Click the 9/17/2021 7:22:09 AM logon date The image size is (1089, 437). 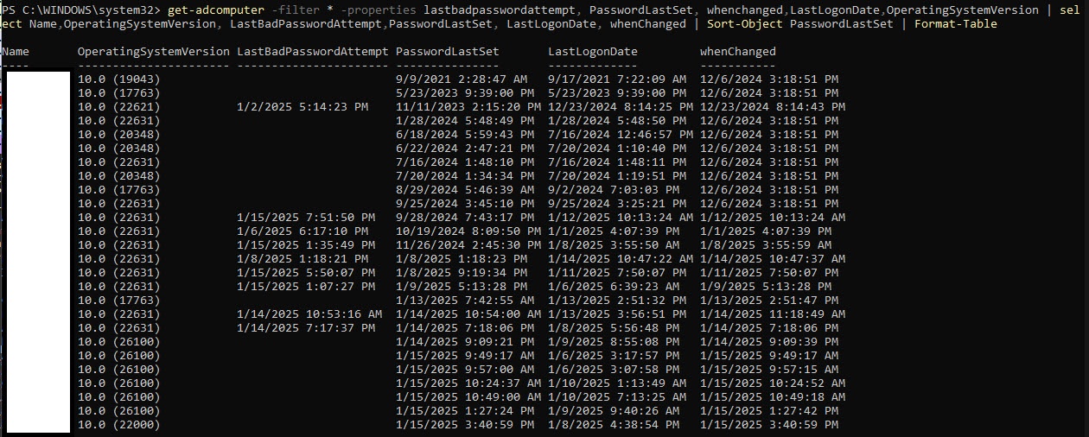tap(617, 79)
